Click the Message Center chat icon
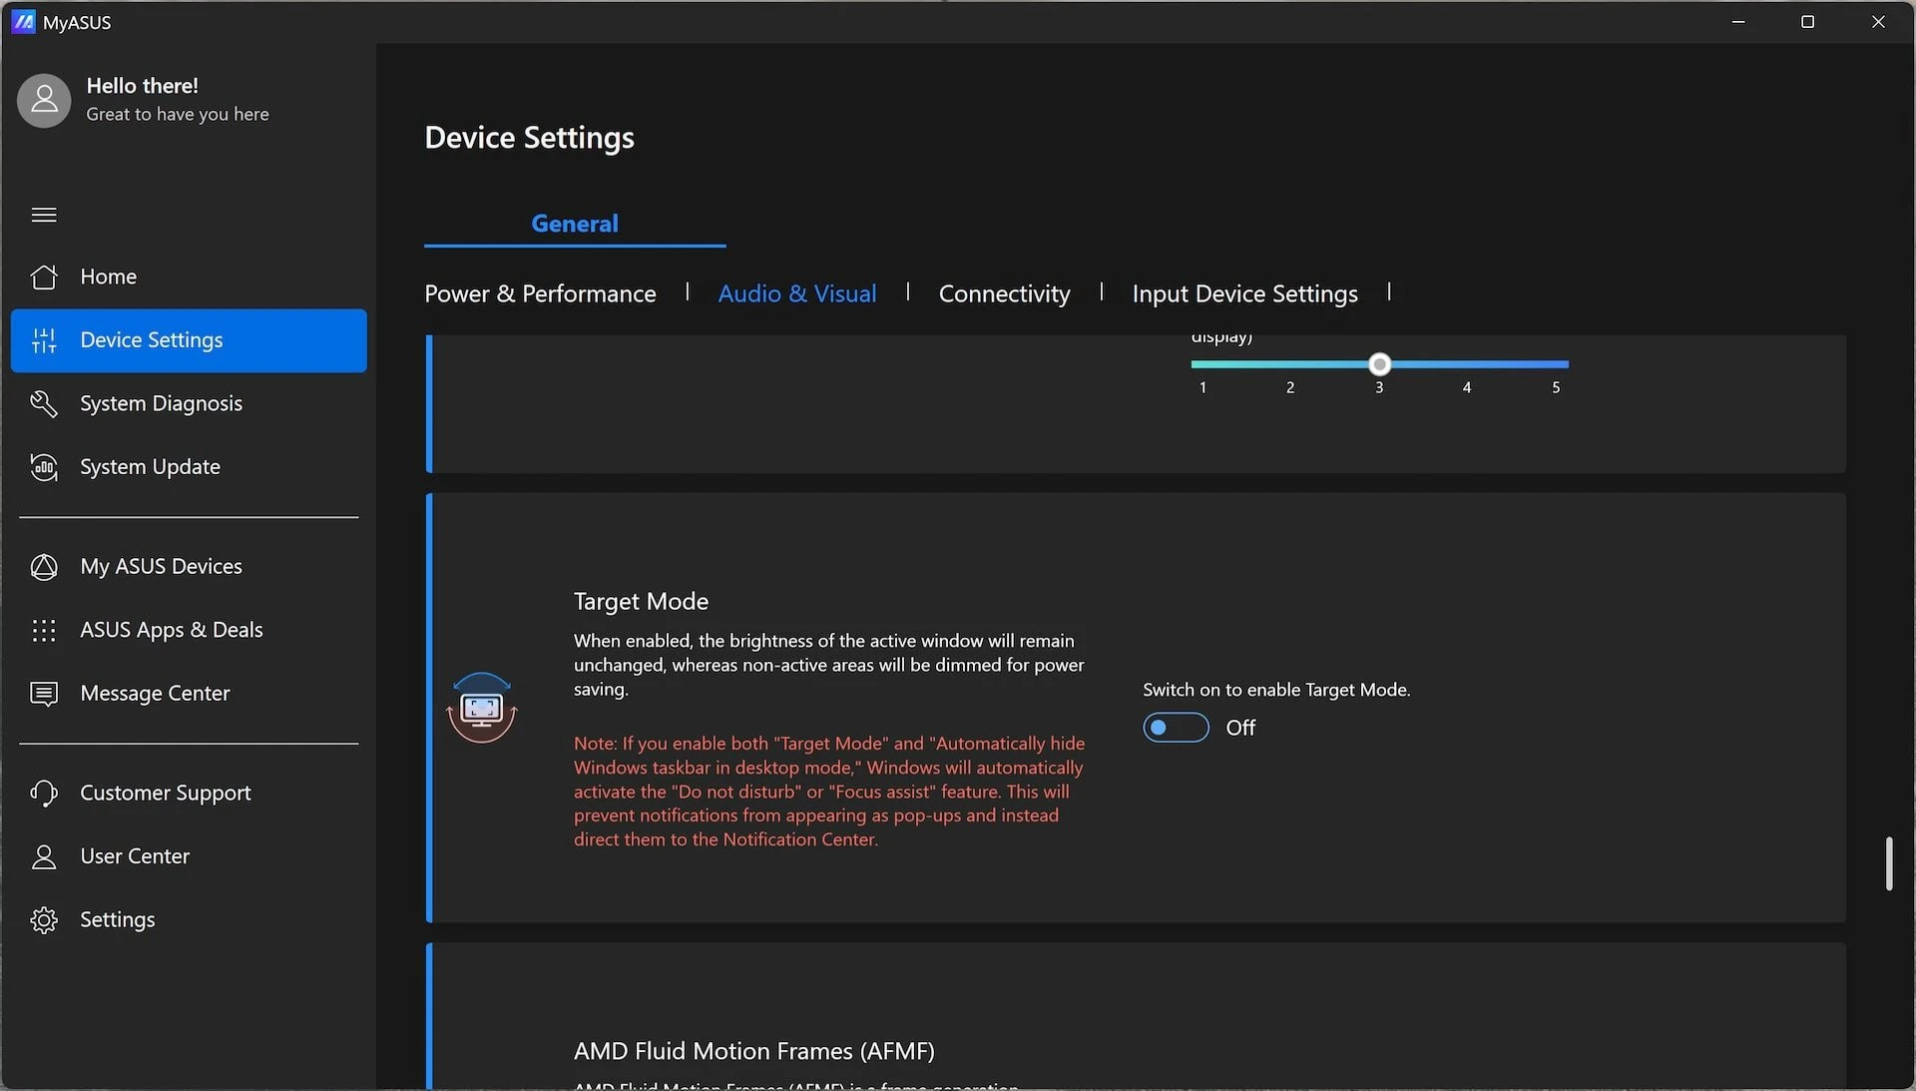1916x1091 pixels. click(44, 694)
